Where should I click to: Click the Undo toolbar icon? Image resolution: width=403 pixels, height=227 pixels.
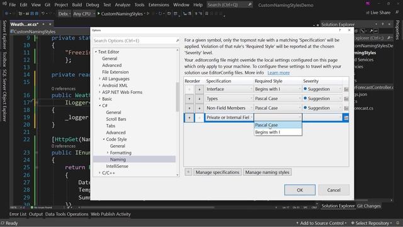43,13
